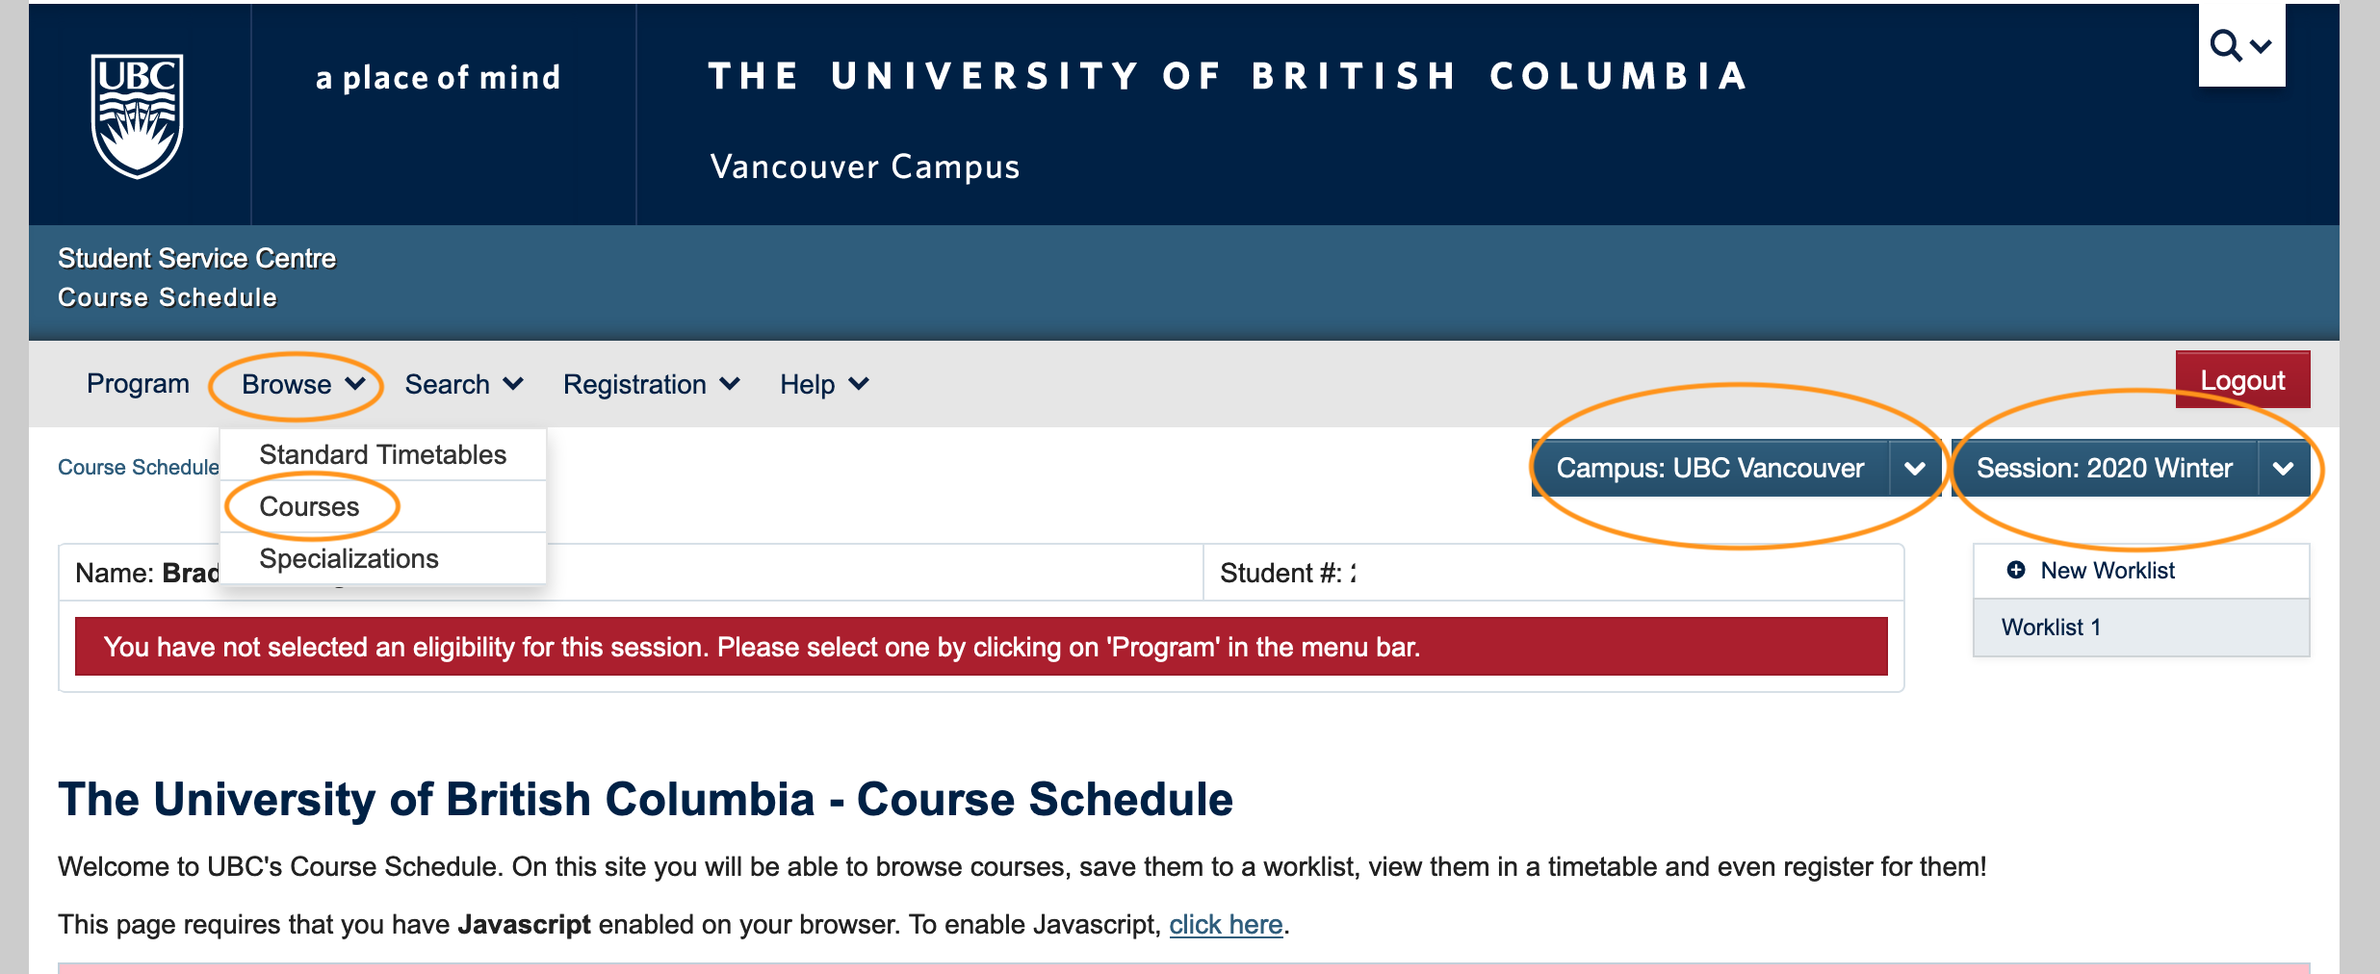Choose Standard Timetables in Browse menu

coord(383,454)
